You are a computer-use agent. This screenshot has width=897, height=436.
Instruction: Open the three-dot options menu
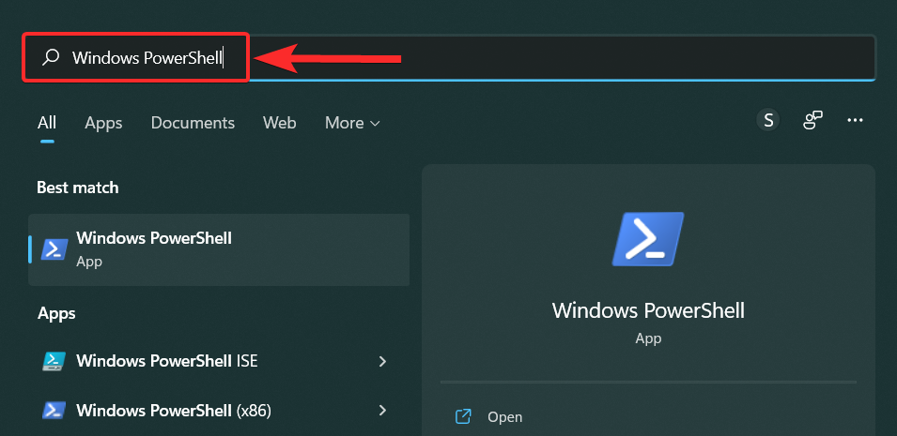click(x=855, y=121)
